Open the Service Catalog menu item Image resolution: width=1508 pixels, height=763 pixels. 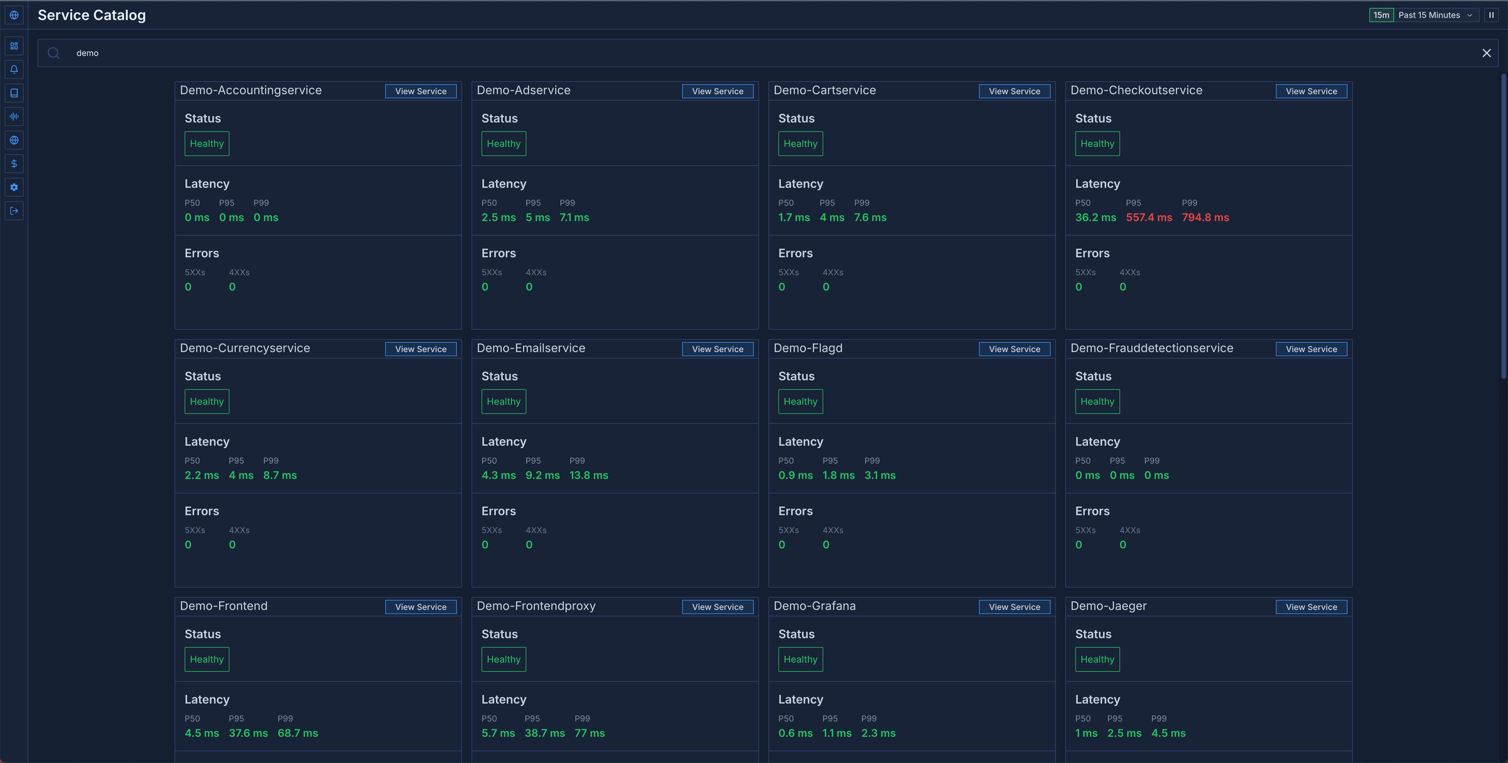[14, 46]
